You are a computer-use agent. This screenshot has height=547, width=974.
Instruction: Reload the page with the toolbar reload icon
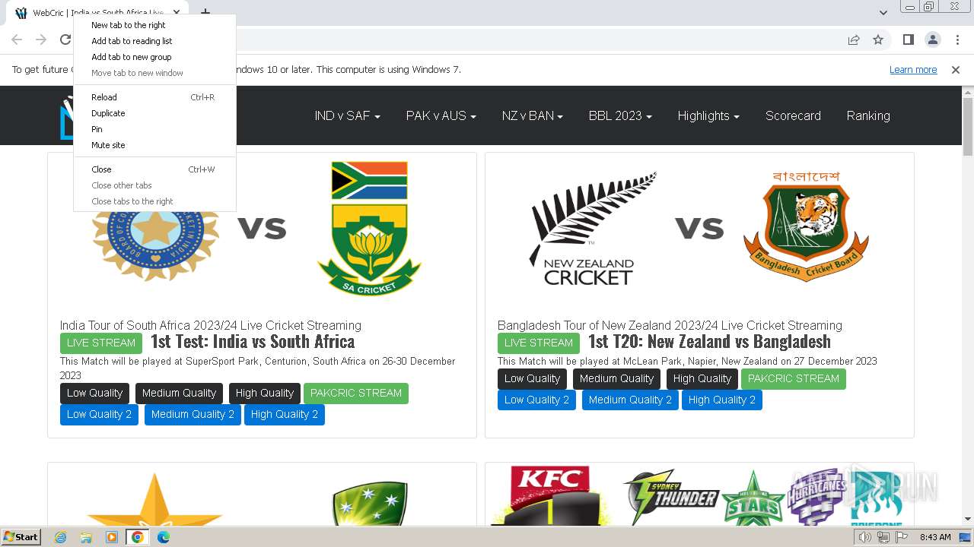point(65,40)
